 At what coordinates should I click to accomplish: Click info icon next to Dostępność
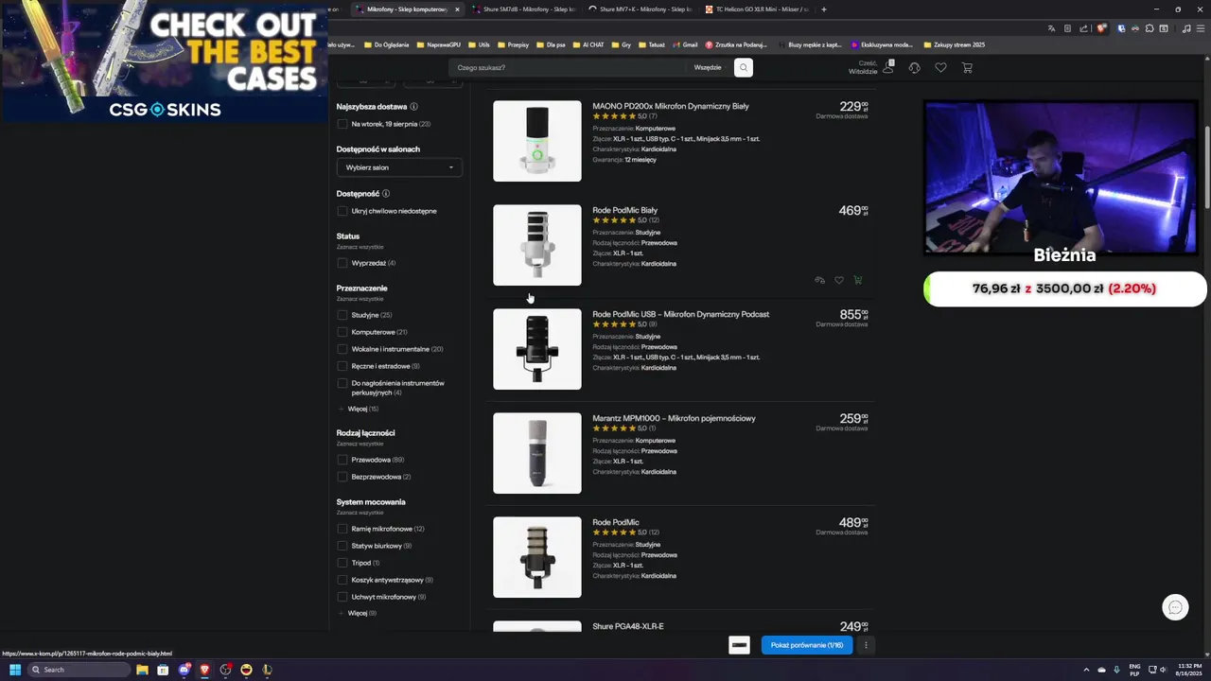(x=385, y=194)
